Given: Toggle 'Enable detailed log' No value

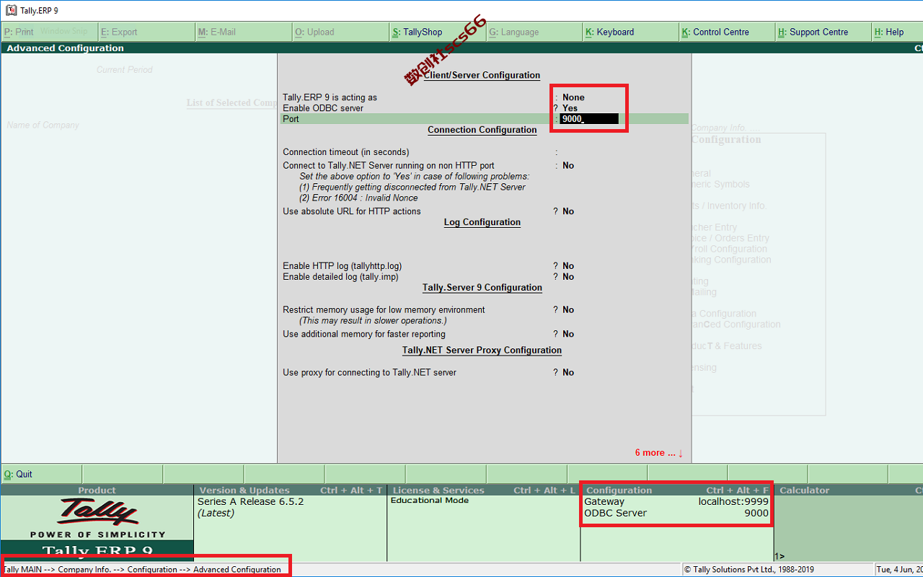Looking at the screenshot, I should click(568, 277).
